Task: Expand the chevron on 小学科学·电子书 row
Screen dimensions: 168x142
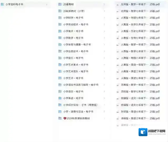Action: tap(104, 18)
